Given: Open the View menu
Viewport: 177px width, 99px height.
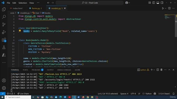Looking at the screenshot, I should (x=32, y=3).
